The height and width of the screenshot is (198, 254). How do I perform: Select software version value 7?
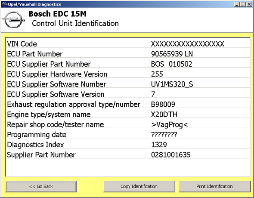coord(153,94)
